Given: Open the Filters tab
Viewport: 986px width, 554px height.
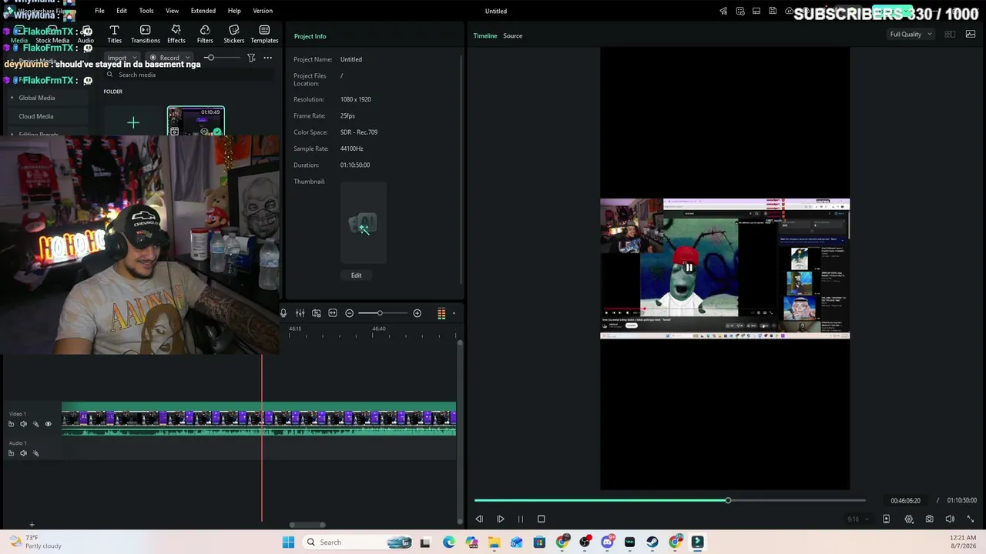Looking at the screenshot, I should (x=205, y=34).
